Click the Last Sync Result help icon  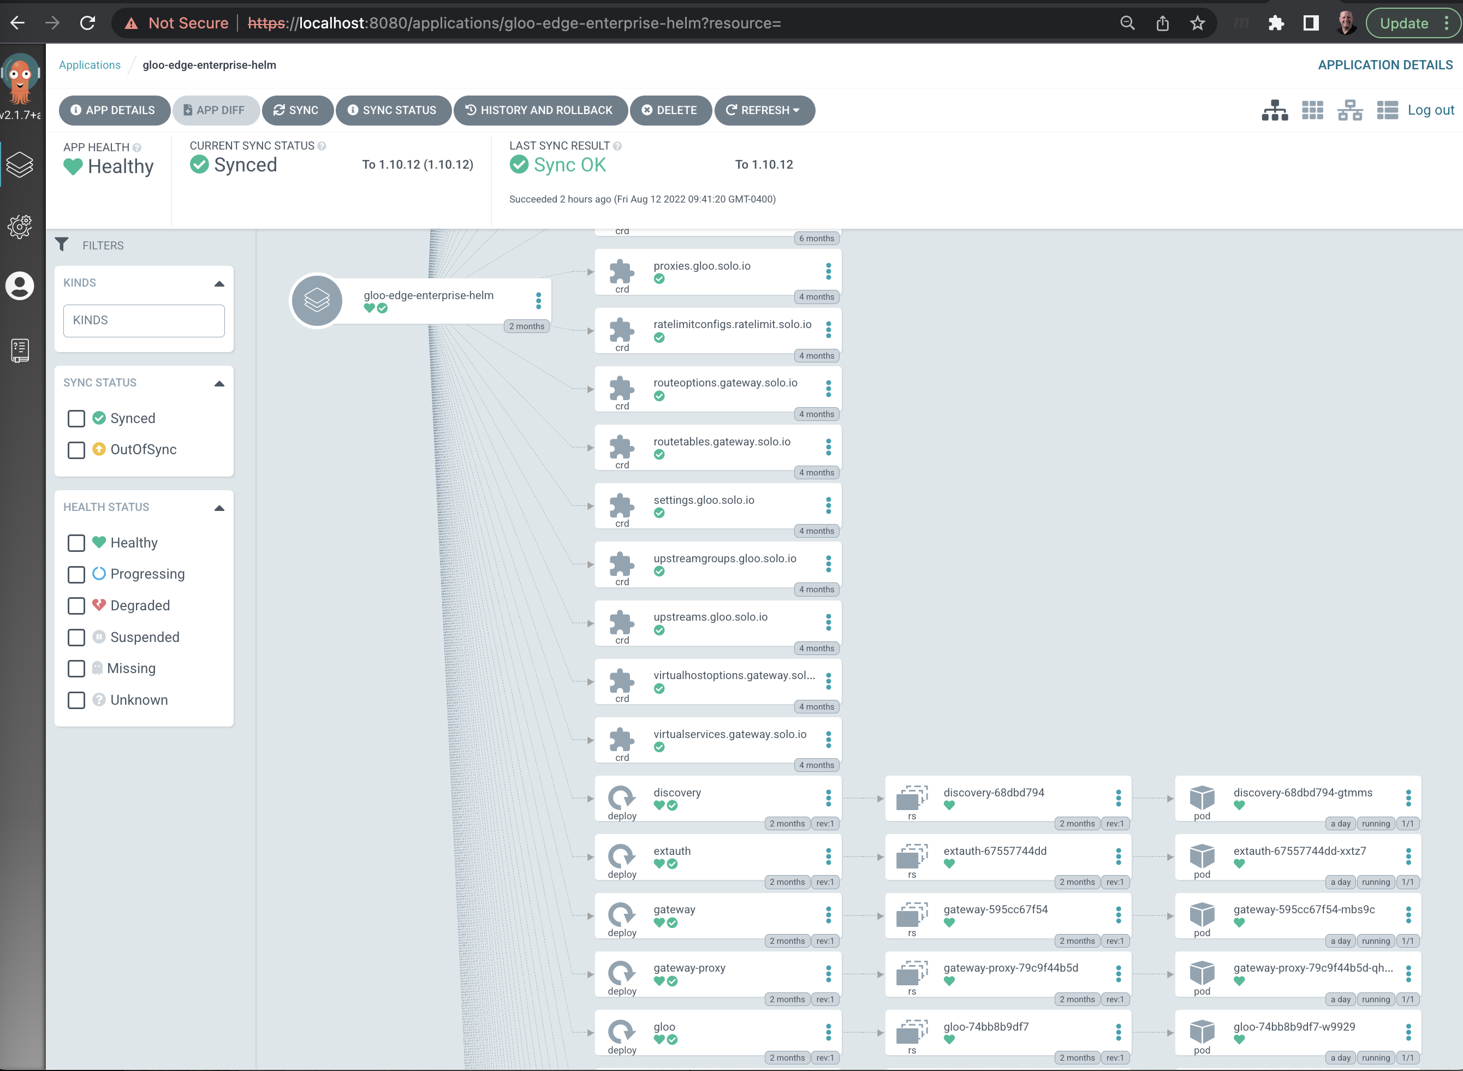point(617,146)
